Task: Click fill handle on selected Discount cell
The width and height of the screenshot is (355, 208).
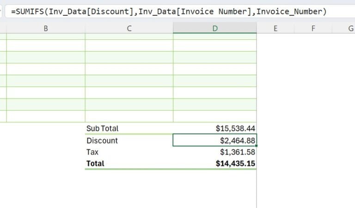Action: click(x=256, y=146)
